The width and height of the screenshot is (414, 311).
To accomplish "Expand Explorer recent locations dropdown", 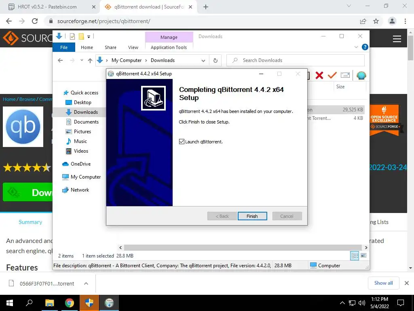I will pyautogui.click(x=82, y=60).
